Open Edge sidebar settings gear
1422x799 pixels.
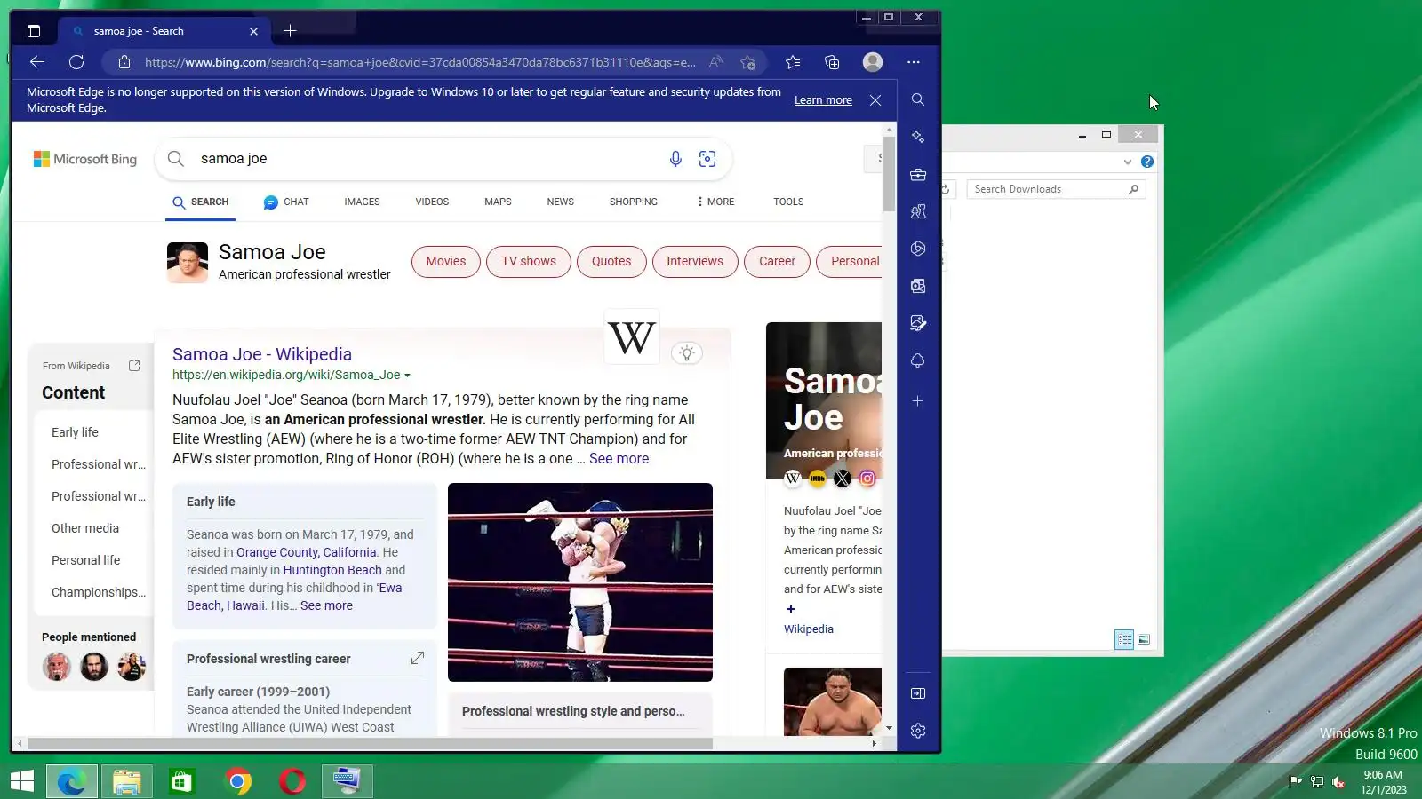click(918, 730)
